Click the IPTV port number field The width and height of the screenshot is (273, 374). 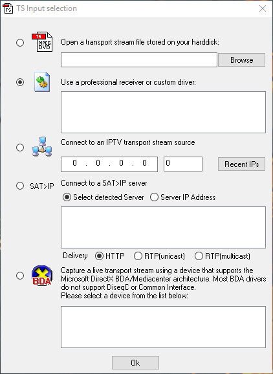(x=183, y=164)
